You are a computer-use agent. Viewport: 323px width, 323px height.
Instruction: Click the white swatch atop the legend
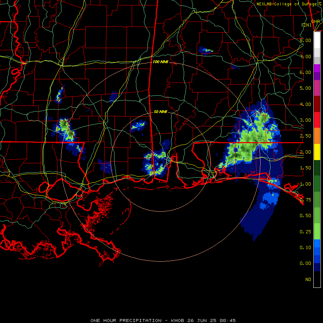(317, 40)
